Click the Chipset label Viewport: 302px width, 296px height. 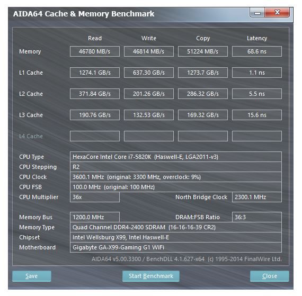pyautogui.click(x=29, y=238)
